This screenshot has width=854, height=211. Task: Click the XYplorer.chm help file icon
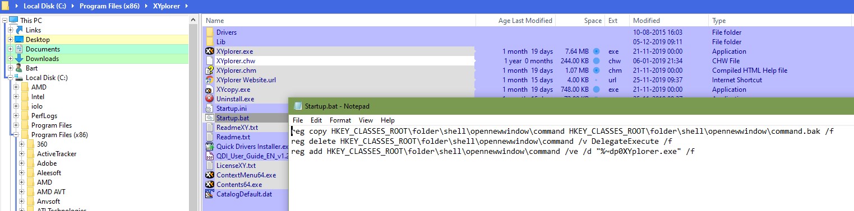pos(210,71)
